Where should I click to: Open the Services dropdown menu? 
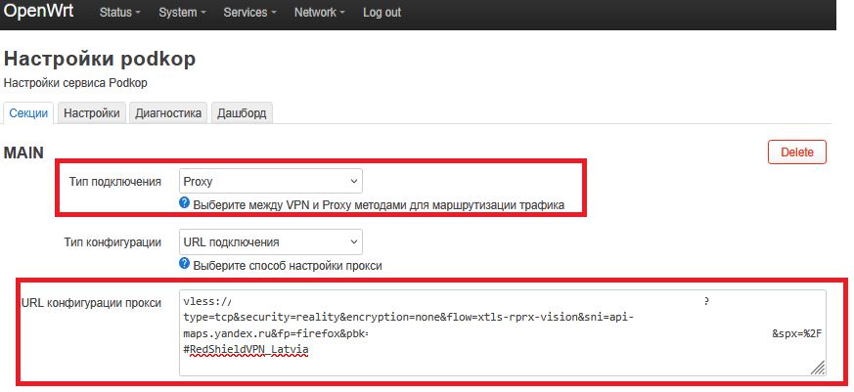click(x=249, y=14)
